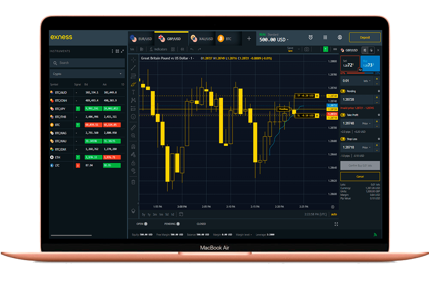Image resolution: width=429 pixels, height=282 pixels.
Task: Toggle auto scale on the chart
Action: [334, 214]
